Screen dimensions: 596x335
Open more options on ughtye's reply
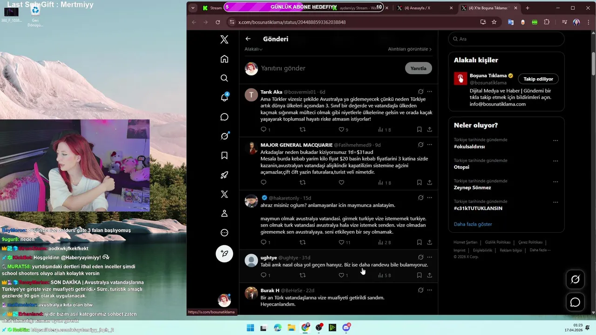coord(429,257)
